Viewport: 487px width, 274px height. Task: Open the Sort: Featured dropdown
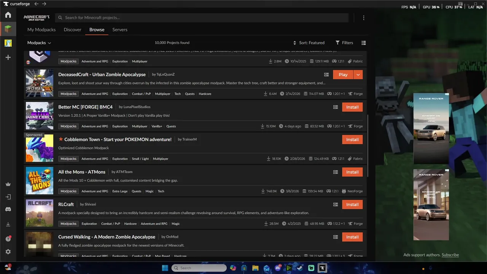click(x=309, y=43)
